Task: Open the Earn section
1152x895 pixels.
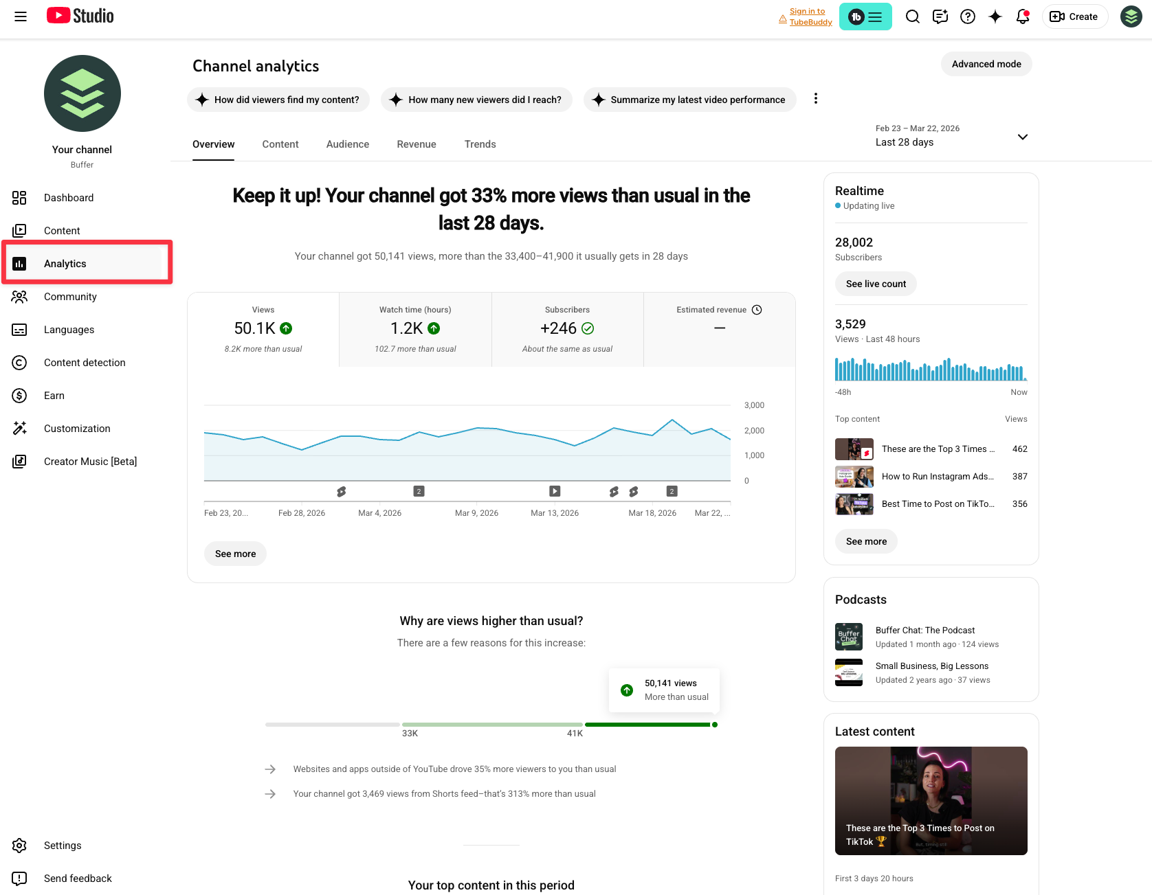Action: [54, 395]
